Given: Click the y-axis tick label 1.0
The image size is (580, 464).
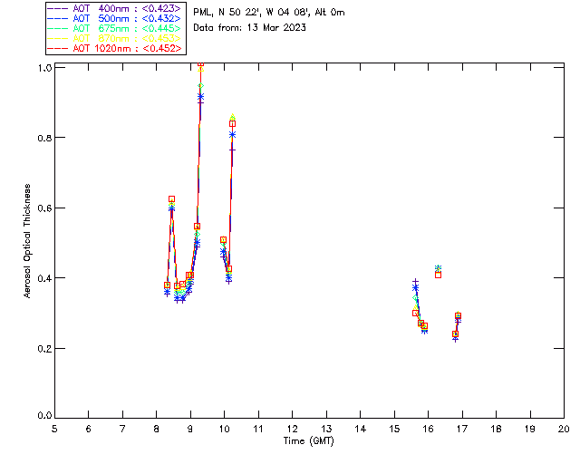Looking at the screenshot, I should (x=44, y=68).
